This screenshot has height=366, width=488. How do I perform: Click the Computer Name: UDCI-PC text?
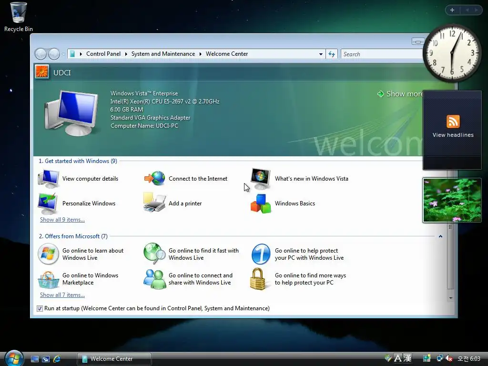point(144,126)
